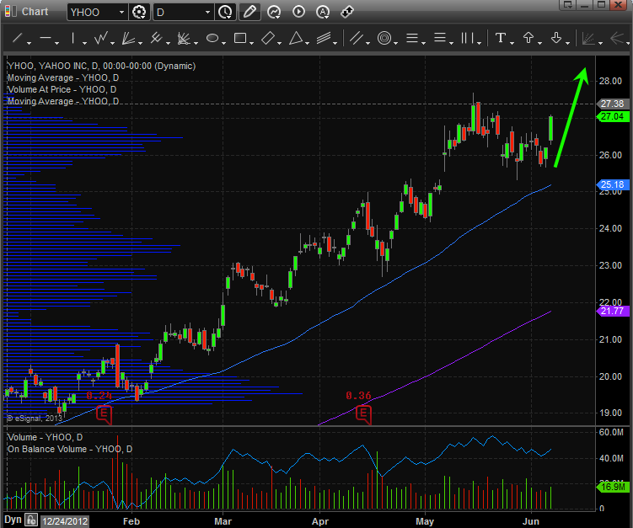Viewport: 633px width, 528px height.
Task: Click the 12/24/2012 date field
Action: pos(65,521)
